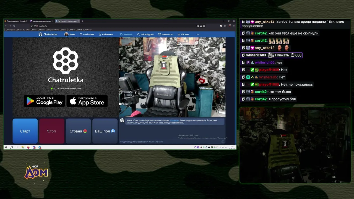This screenshot has width=354, height=199.
Task: Open Новые Фото section
Action: pyautogui.click(x=166, y=34)
